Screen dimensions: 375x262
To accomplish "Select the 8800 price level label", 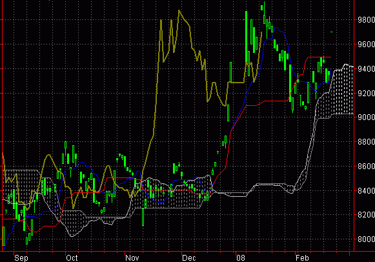I will pyautogui.click(x=366, y=142).
